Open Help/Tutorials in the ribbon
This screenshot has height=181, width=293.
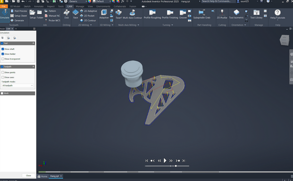278,14
